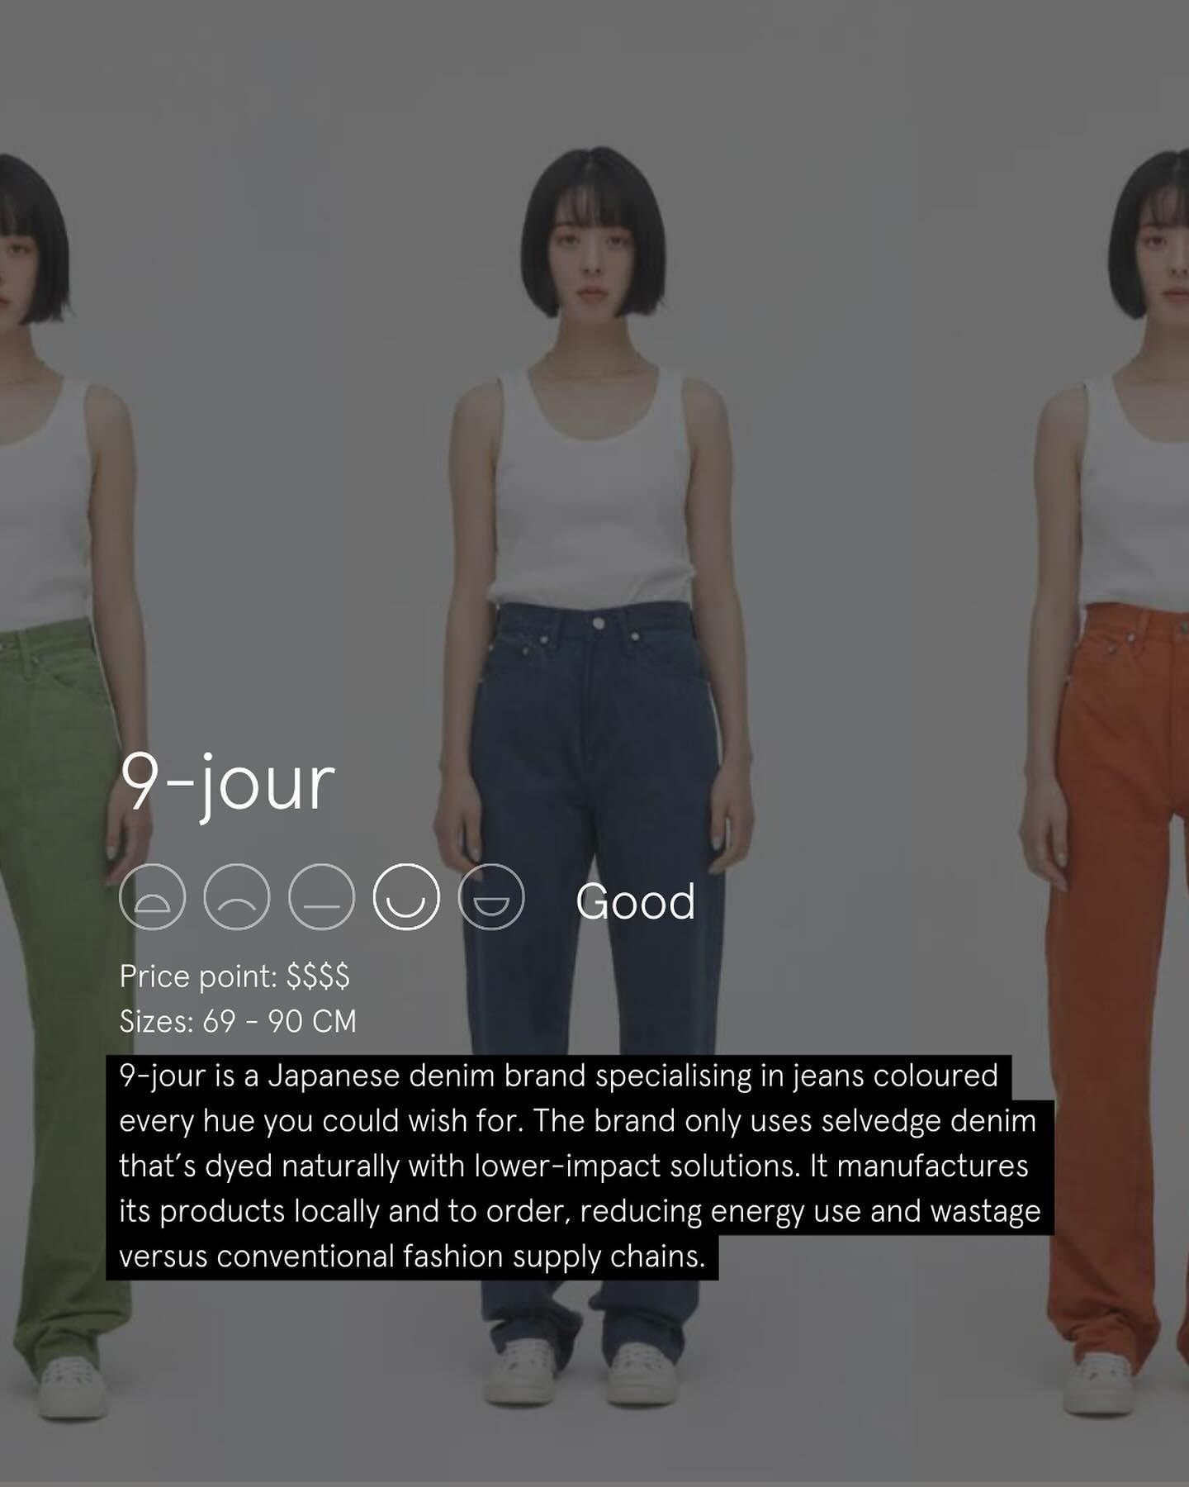Choose the neutral straight-mouth face icon

[321, 896]
